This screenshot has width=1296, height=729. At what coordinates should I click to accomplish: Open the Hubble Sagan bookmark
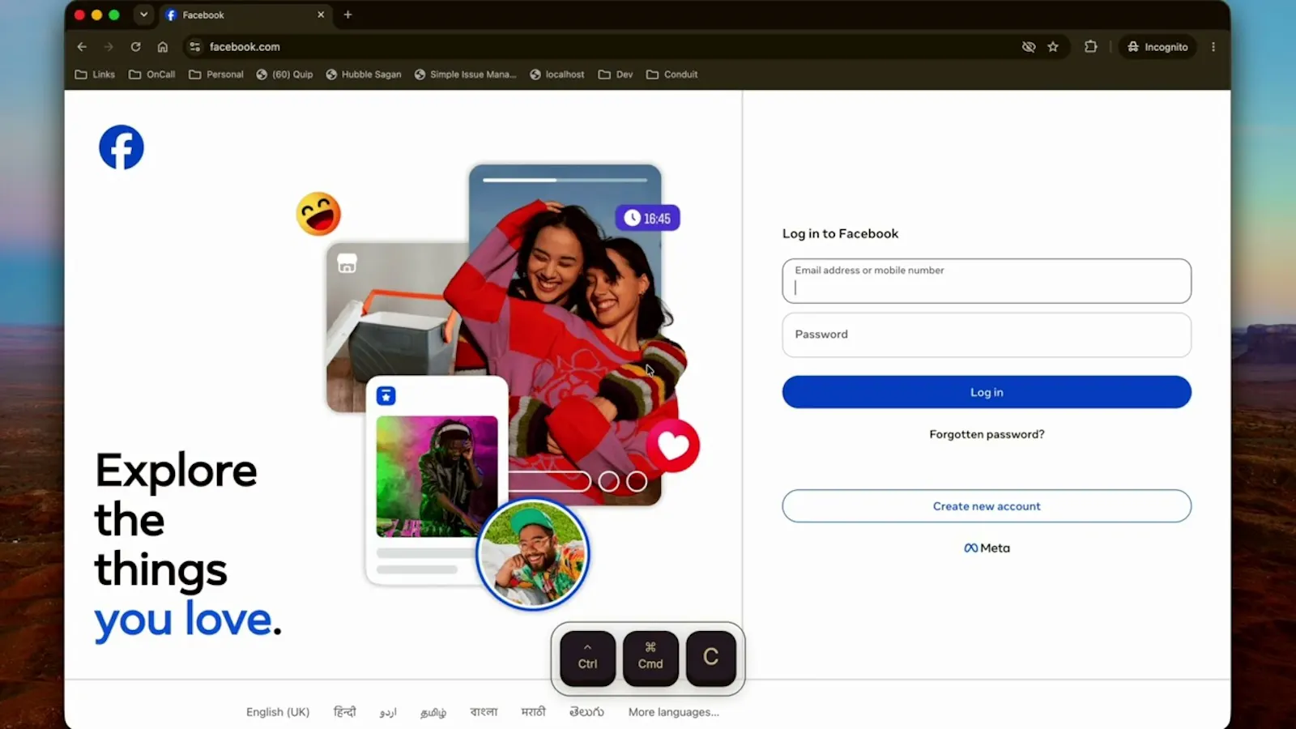364,75
